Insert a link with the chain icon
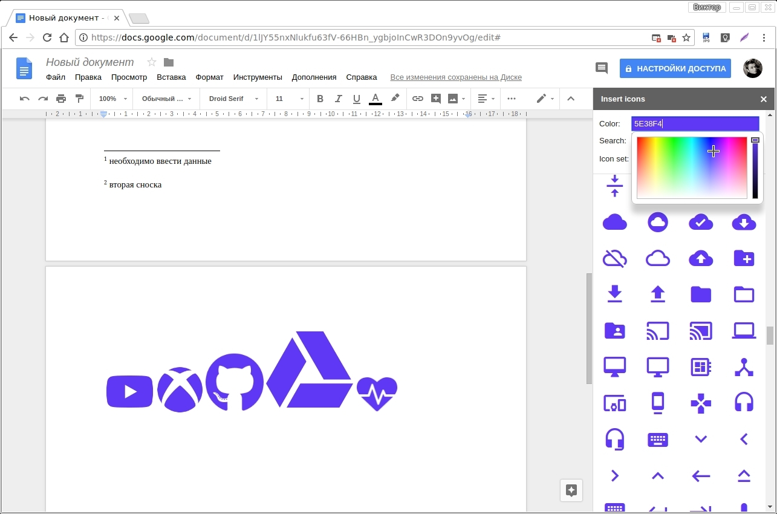777x514 pixels. (x=418, y=99)
